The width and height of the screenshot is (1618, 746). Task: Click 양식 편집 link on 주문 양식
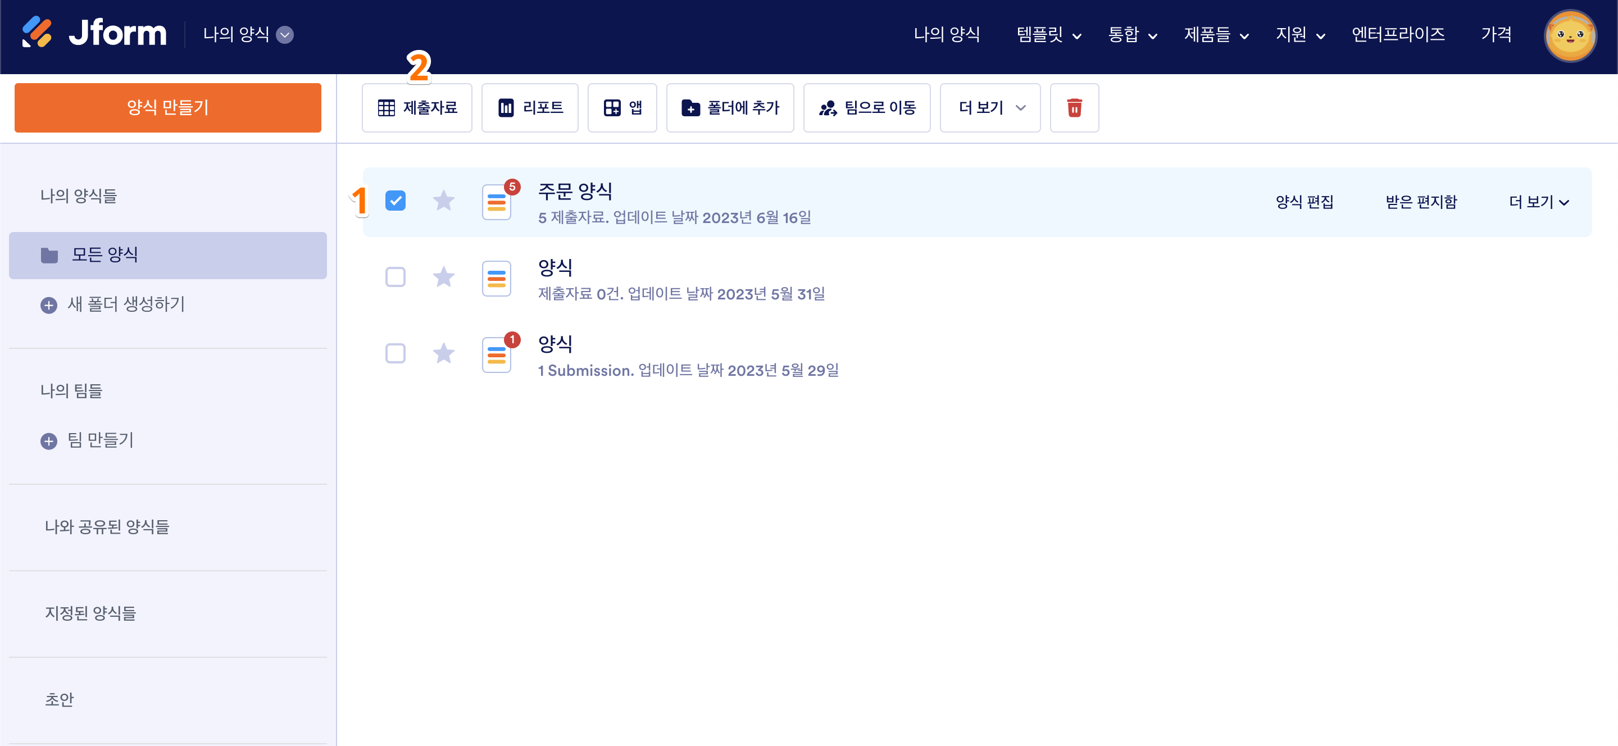1304,202
